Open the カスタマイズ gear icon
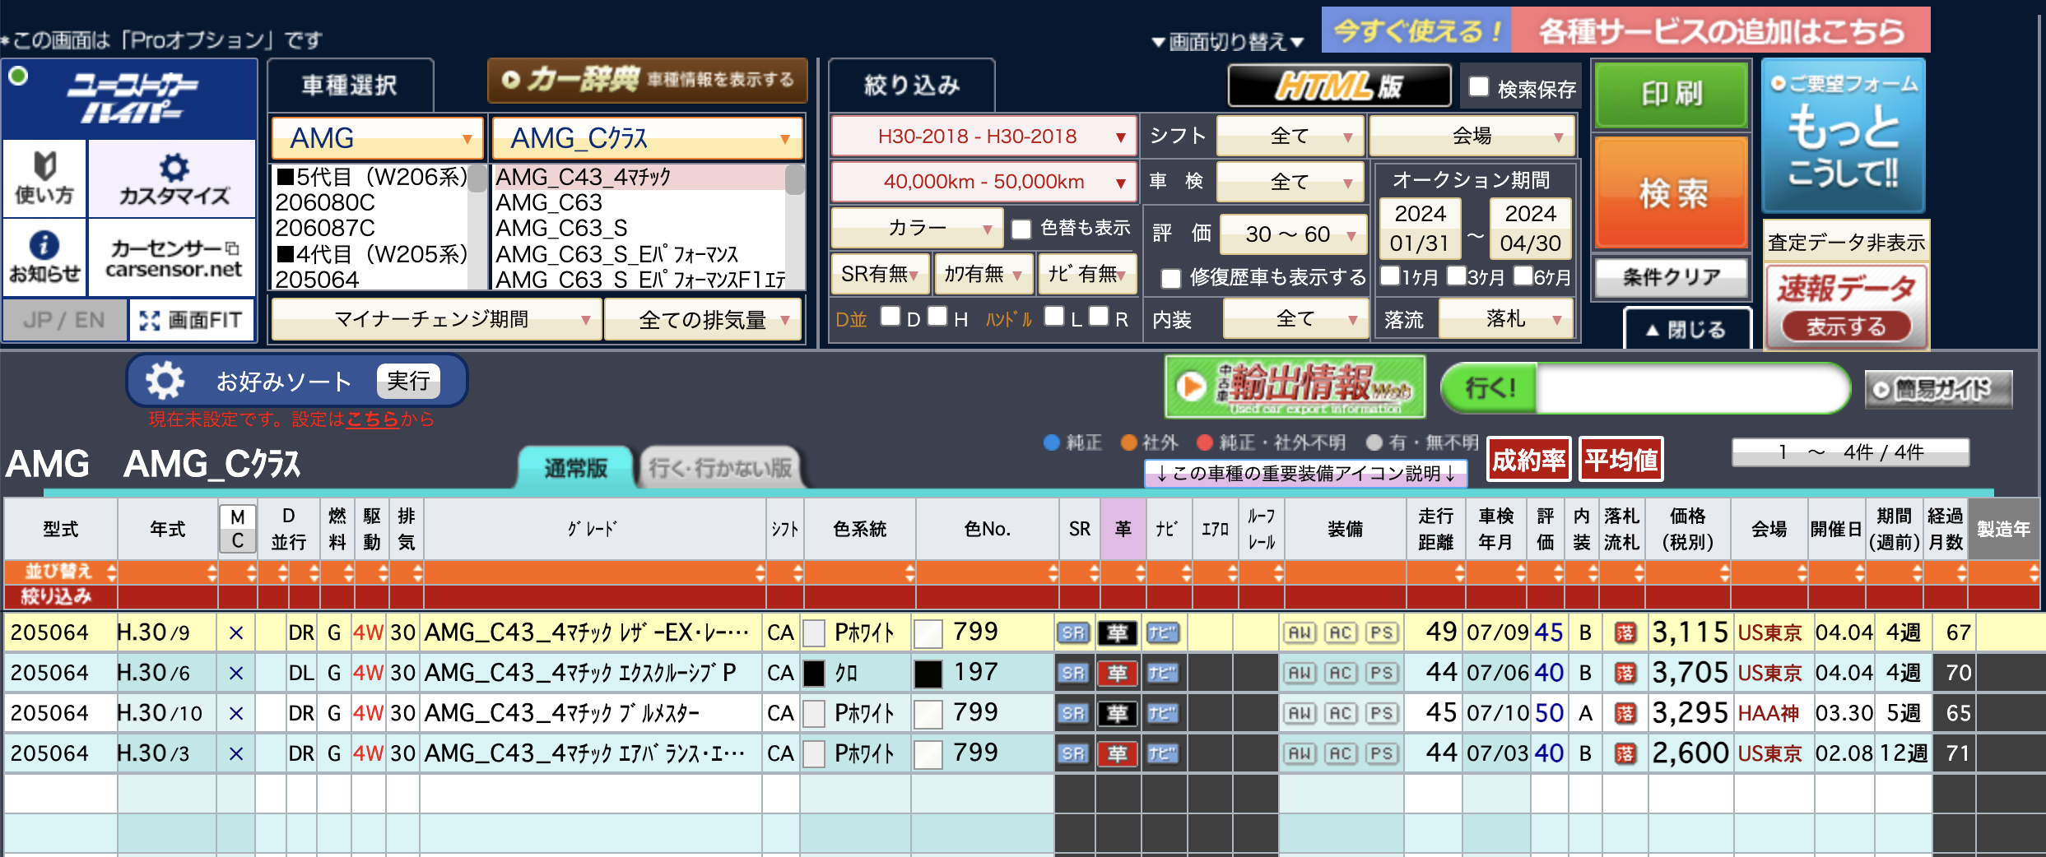This screenshot has height=857, width=2046. coord(173,177)
